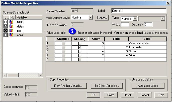Click the Label field containing Estat civil

(139, 11)
